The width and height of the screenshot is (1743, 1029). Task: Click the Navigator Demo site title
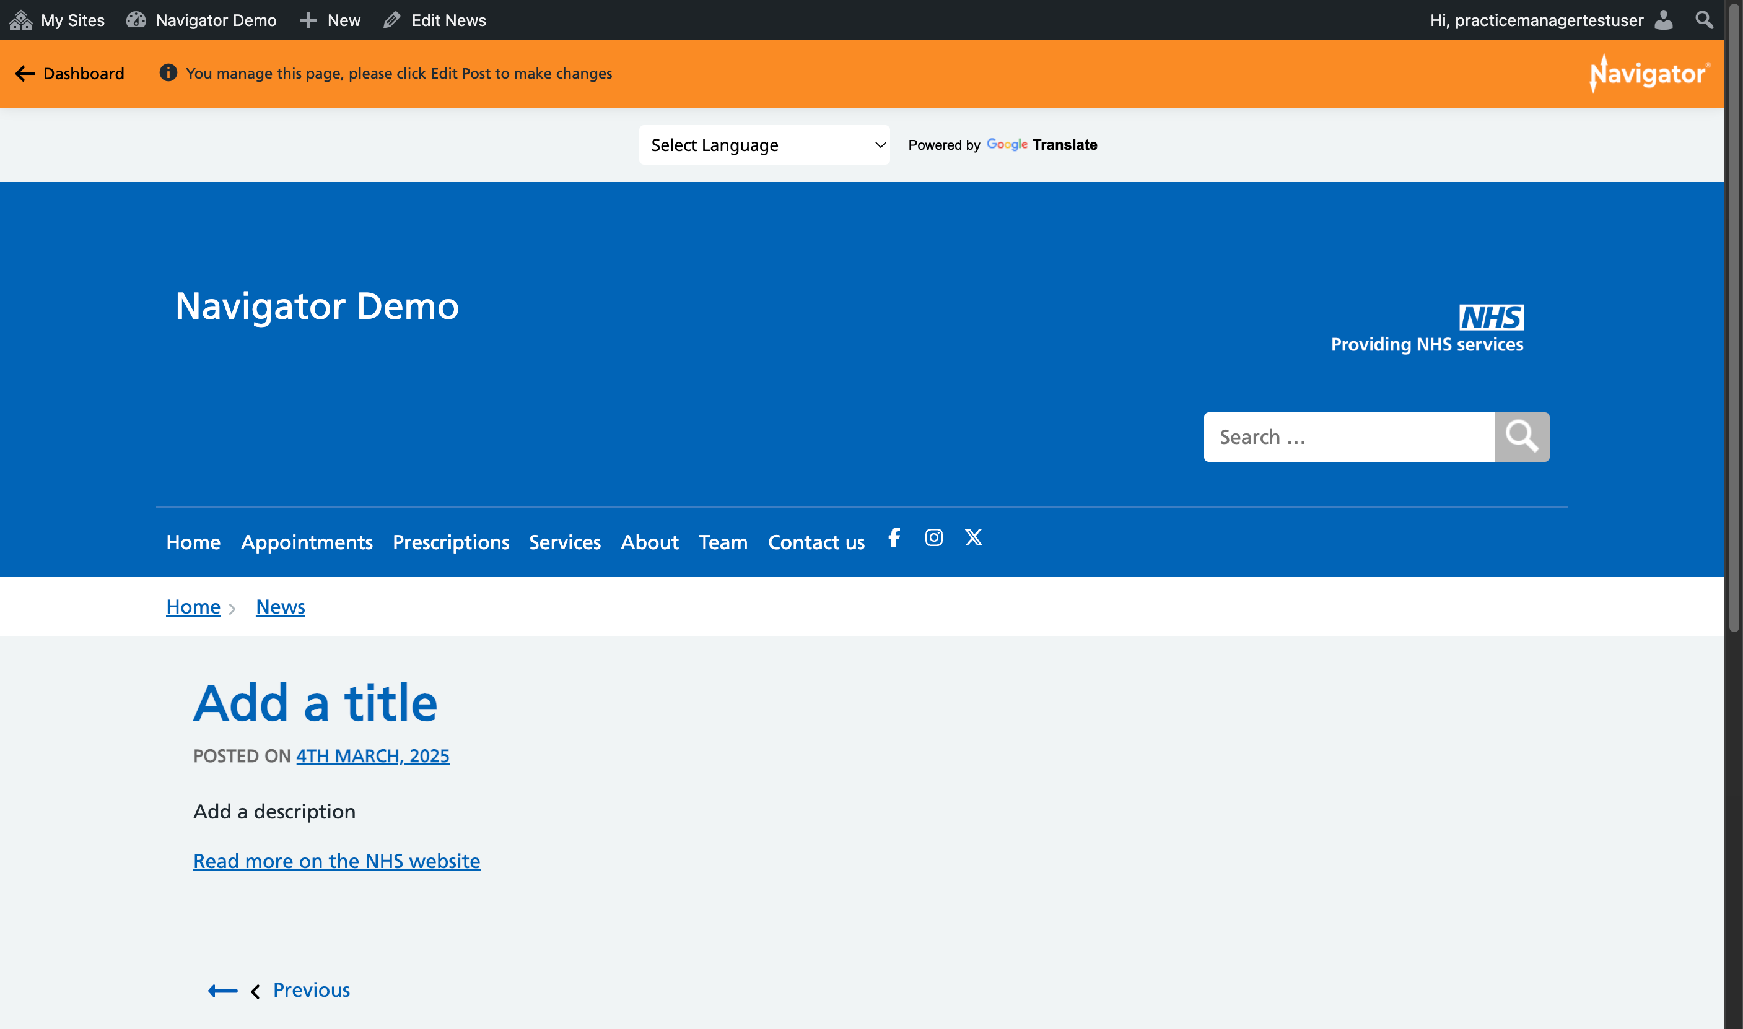(x=317, y=306)
